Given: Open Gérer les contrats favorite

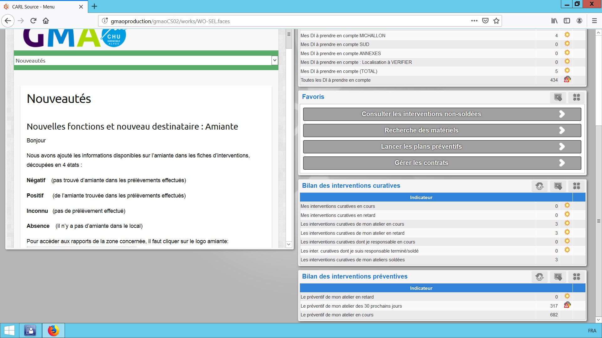Looking at the screenshot, I should coord(442,163).
